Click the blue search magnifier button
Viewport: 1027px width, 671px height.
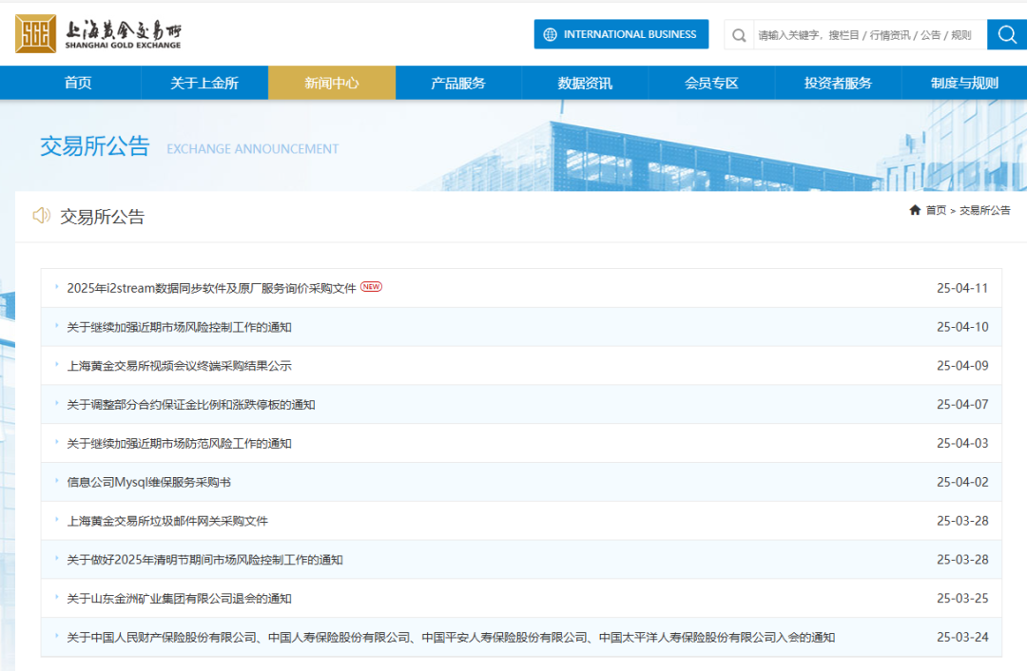tap(1006, 35)
